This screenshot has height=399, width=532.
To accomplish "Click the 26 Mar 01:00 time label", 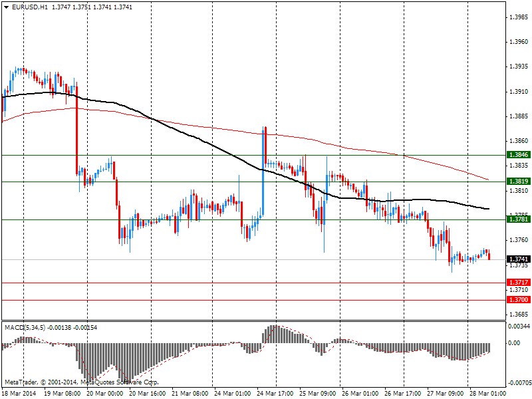I will 360,394.
